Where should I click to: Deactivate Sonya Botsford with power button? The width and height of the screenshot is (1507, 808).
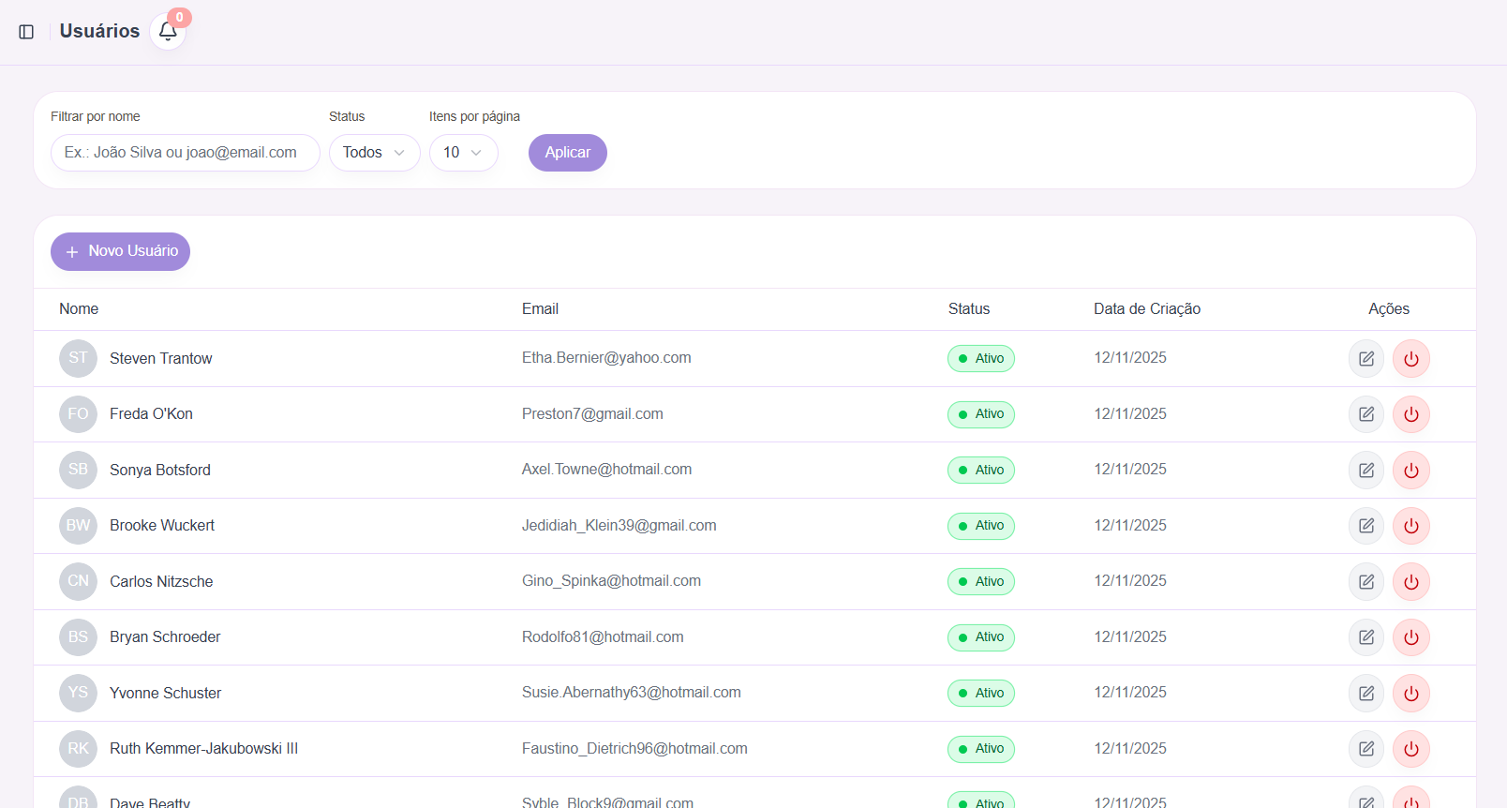(1410, 471)
